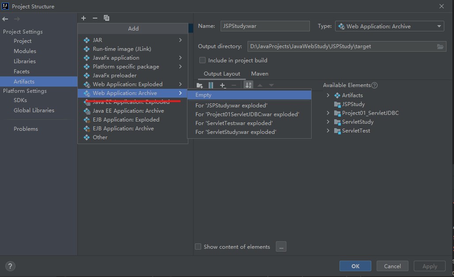This screenshot has width=454, height=277.
Task: Select Empty in the submenu
Action: (x=249, y=95)
